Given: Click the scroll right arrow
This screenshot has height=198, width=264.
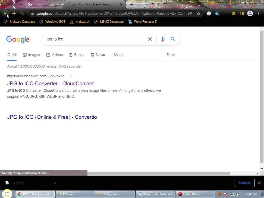Looking at the screenshot, I should [257, 173].
